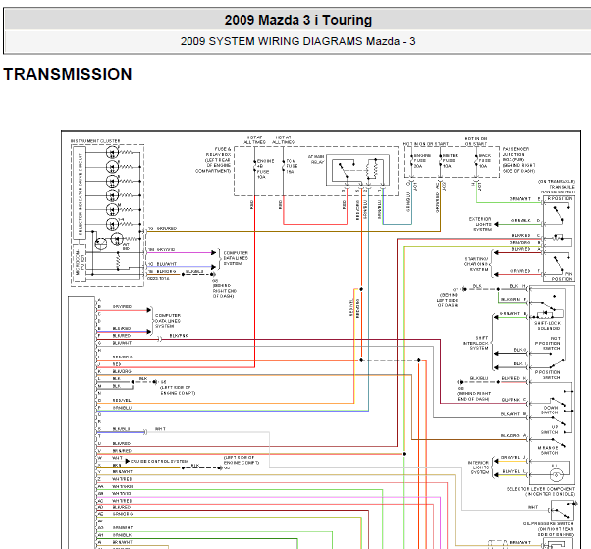
Task: Click the INSTRUMENT CLUSTER label
Action: point(95,141)
